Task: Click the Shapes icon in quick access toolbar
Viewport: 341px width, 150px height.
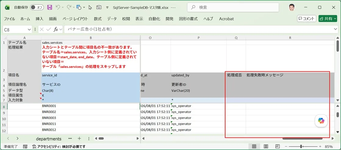Action: point(79,7)
